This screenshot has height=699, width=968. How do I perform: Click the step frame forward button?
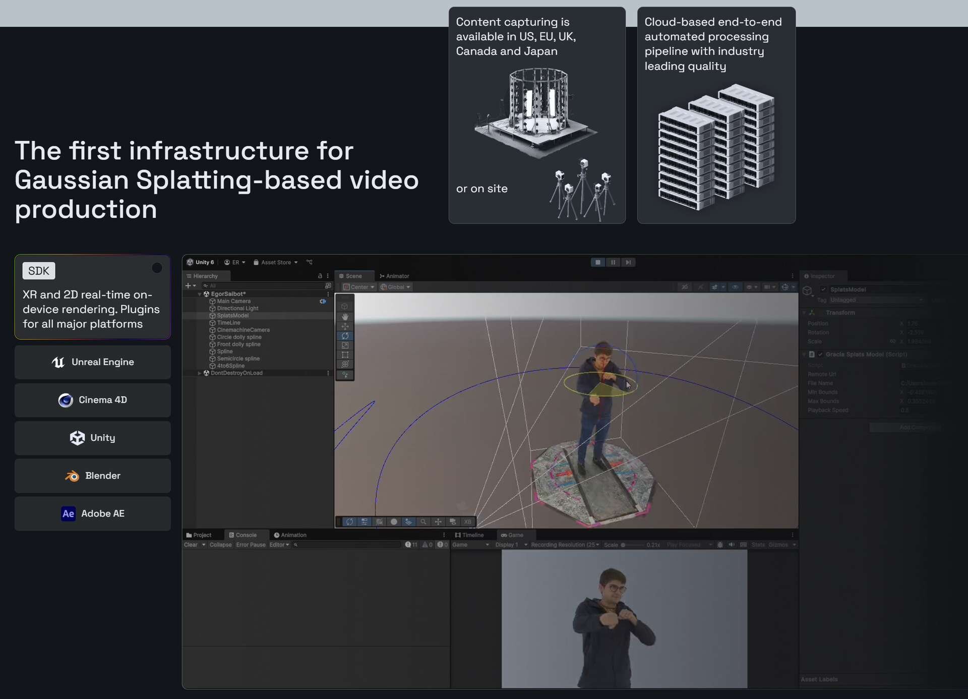coord(628,262)
